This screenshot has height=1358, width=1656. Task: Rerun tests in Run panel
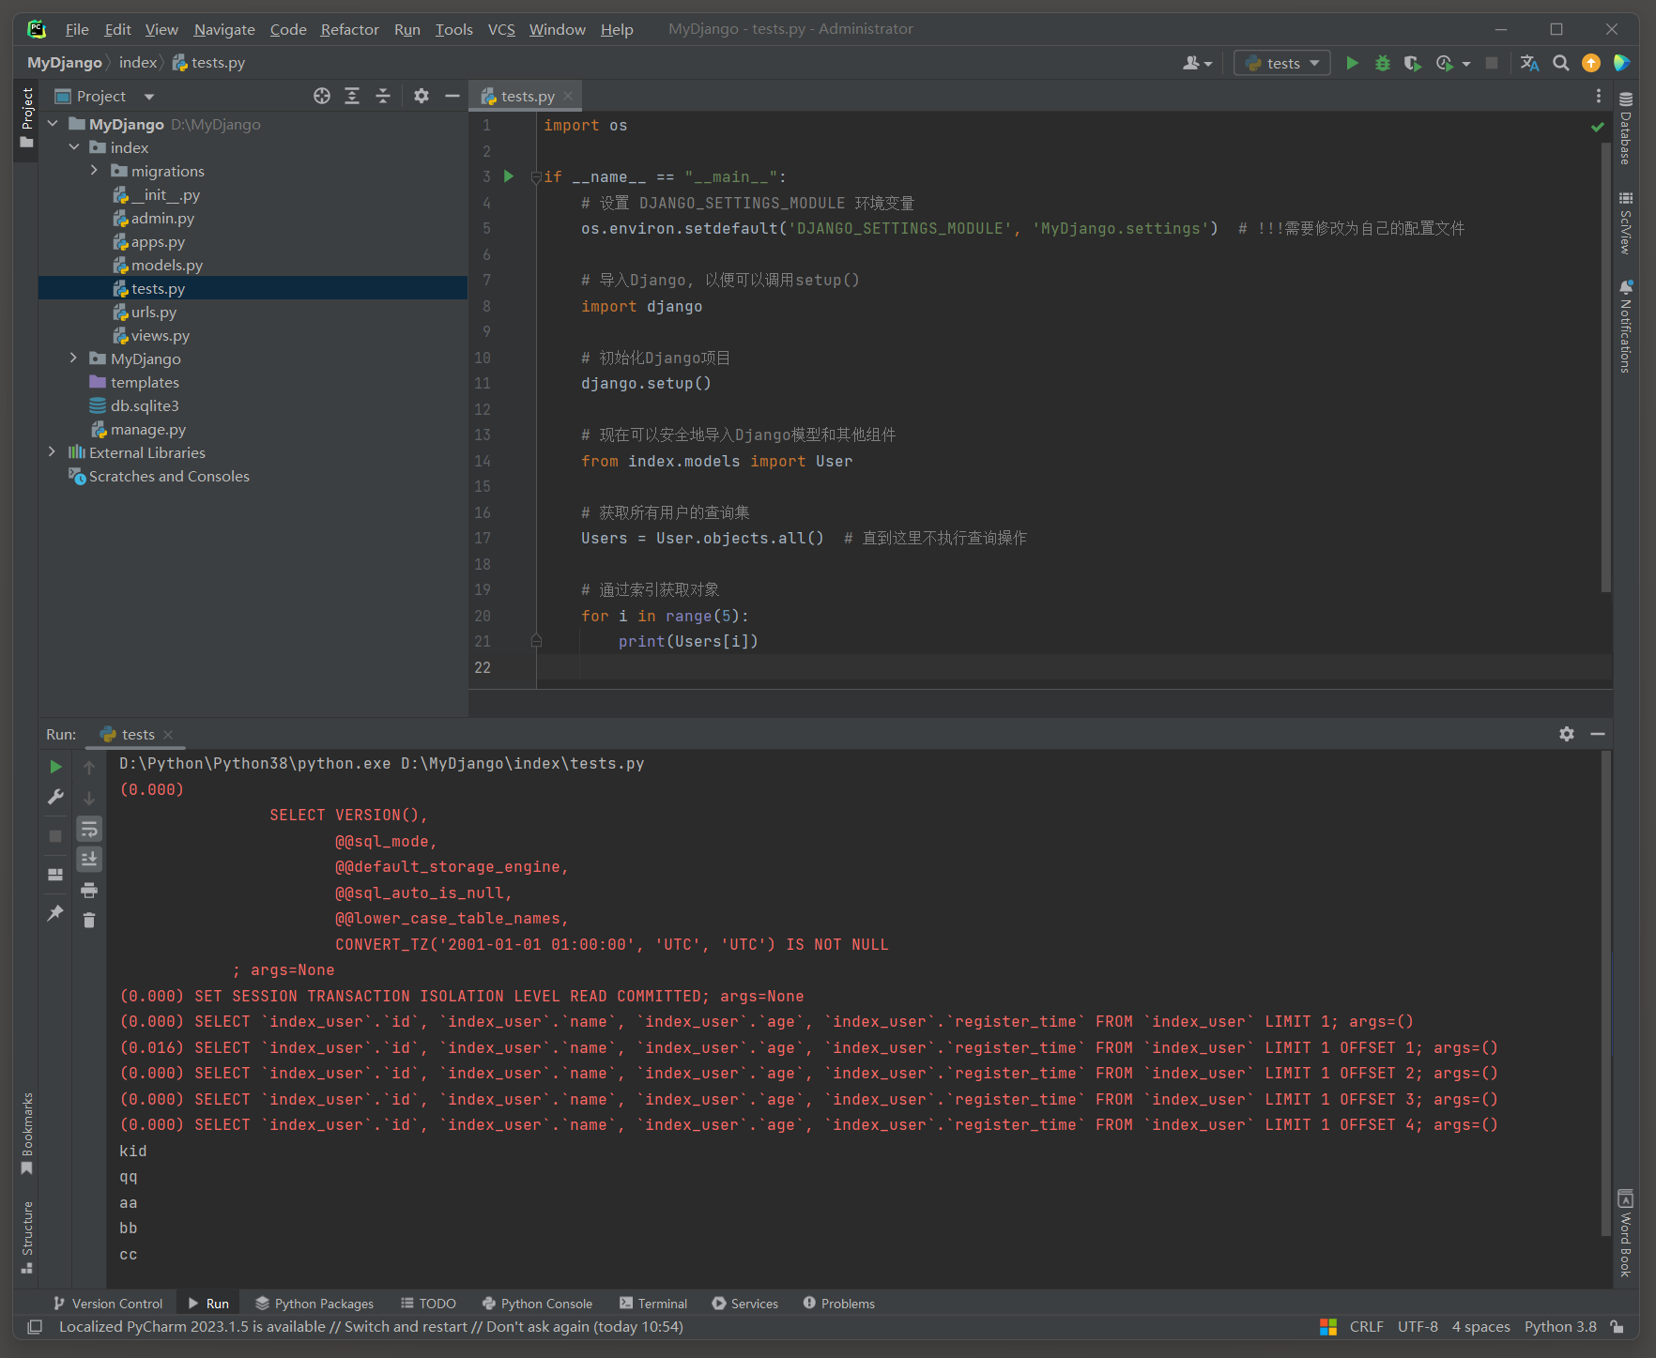click(x=55, y=767)
